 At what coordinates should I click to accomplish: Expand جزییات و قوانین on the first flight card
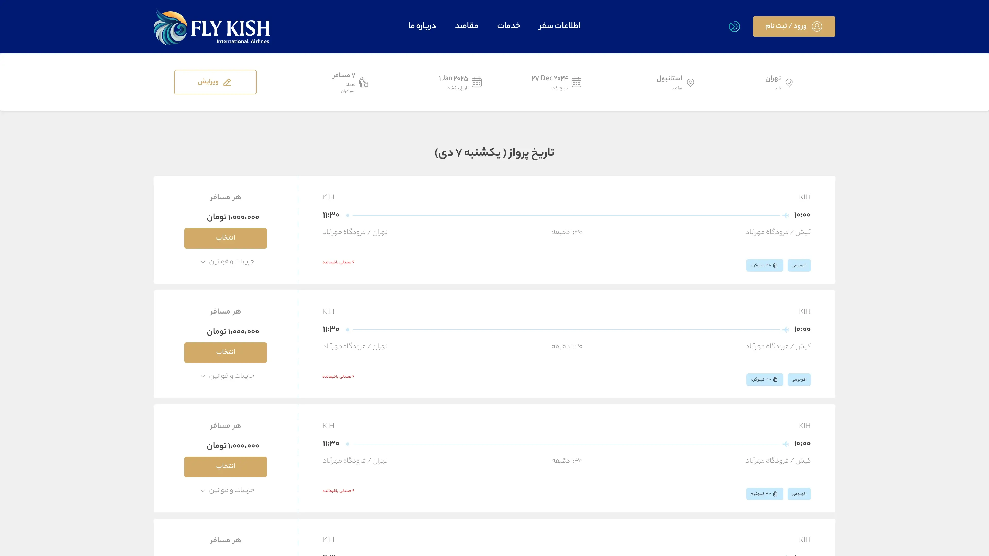point(228,262)
